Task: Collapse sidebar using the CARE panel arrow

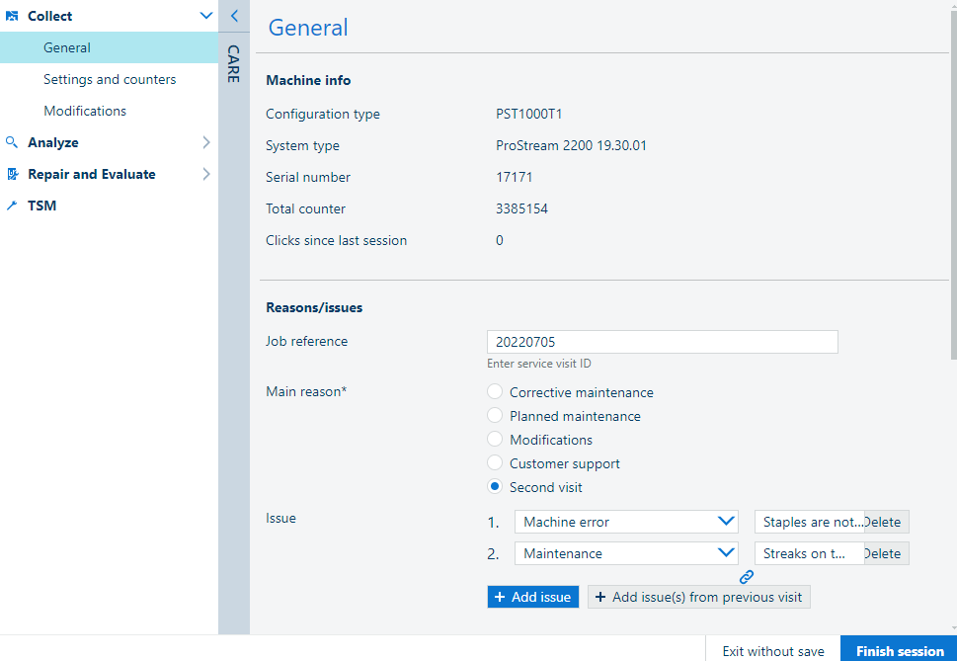Action: click(x=234, y=16)
